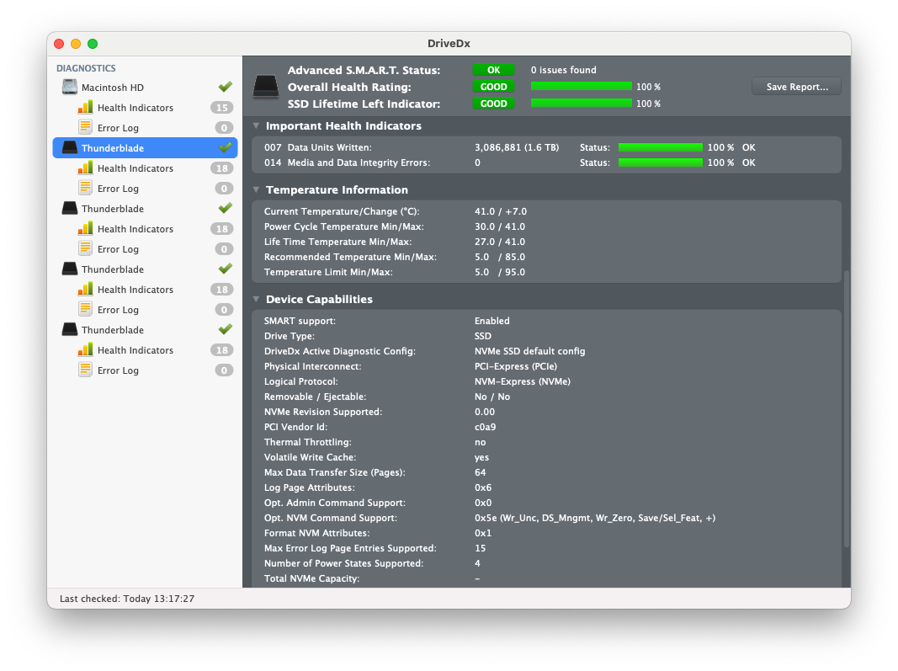Screen dimensions: 898x671
Task: Click 'Thermal Throttling:' row label
Action: [307, 442]
